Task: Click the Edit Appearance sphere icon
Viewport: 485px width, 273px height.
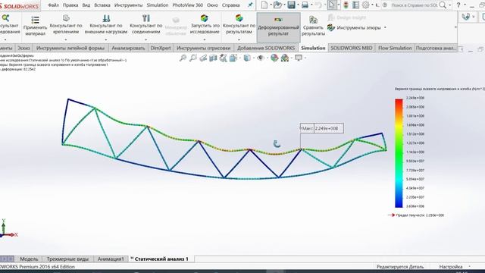Action: (x=274, y=58)
